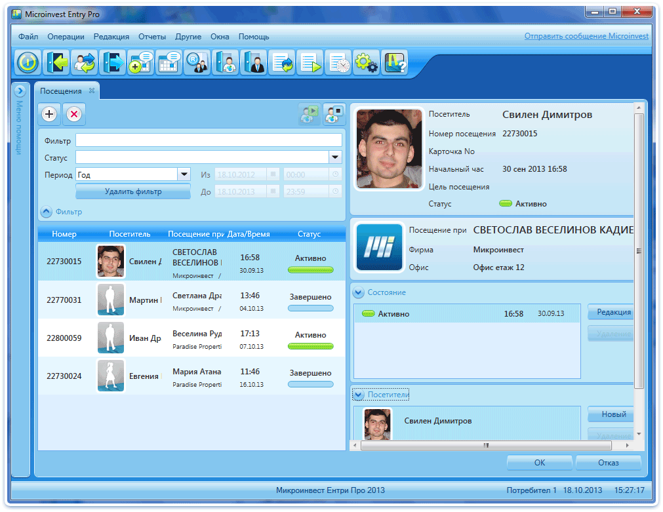Screen dimensions: 663x512
Task: Click the add calendar appointment plus icon
Action: click(x=140, y=62)
